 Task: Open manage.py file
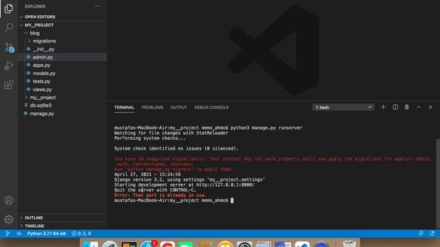[x=41, y=113]
